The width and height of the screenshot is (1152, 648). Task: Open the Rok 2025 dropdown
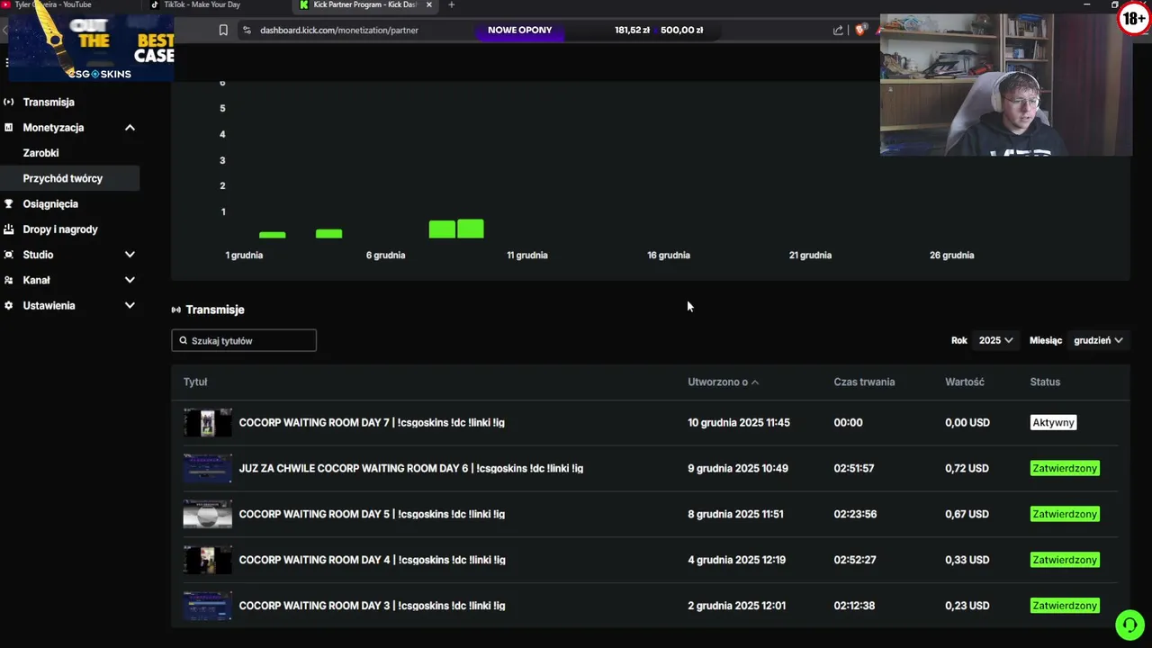coord(995,340)
